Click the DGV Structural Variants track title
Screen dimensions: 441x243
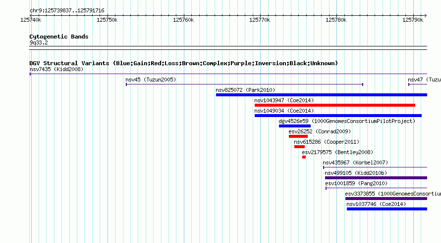click(184, 63)
